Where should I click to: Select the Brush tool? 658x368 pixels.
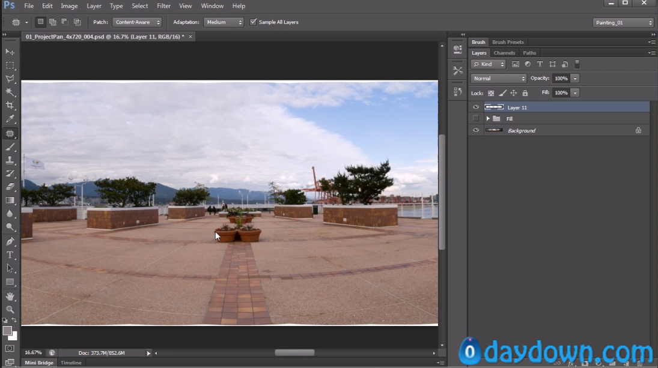click(10, 147)
